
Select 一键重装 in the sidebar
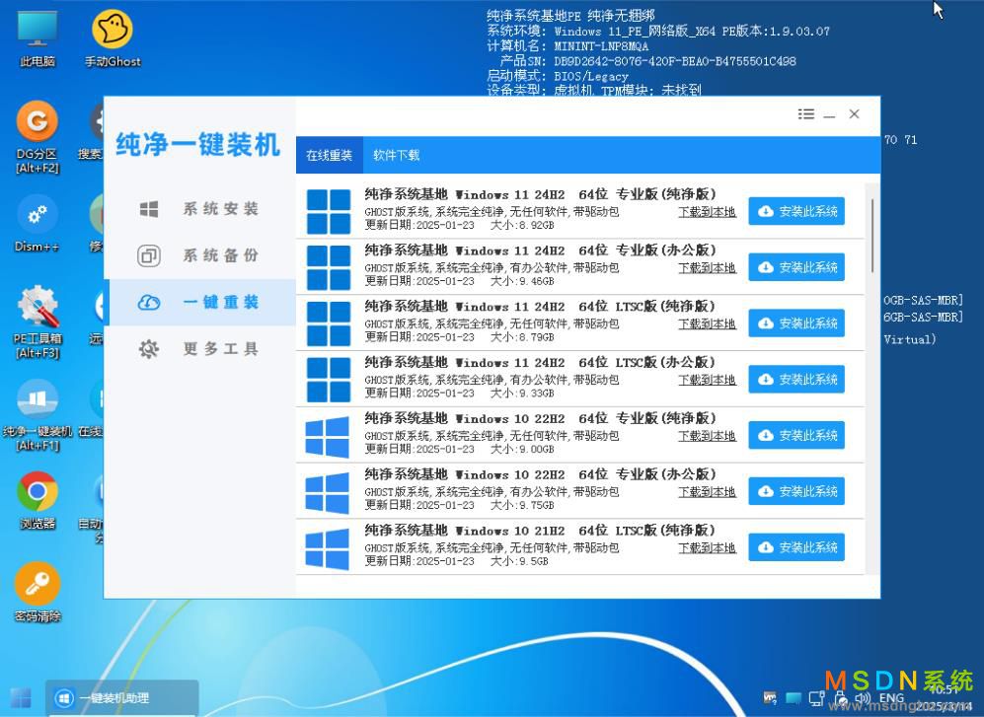tap(199, 303)
